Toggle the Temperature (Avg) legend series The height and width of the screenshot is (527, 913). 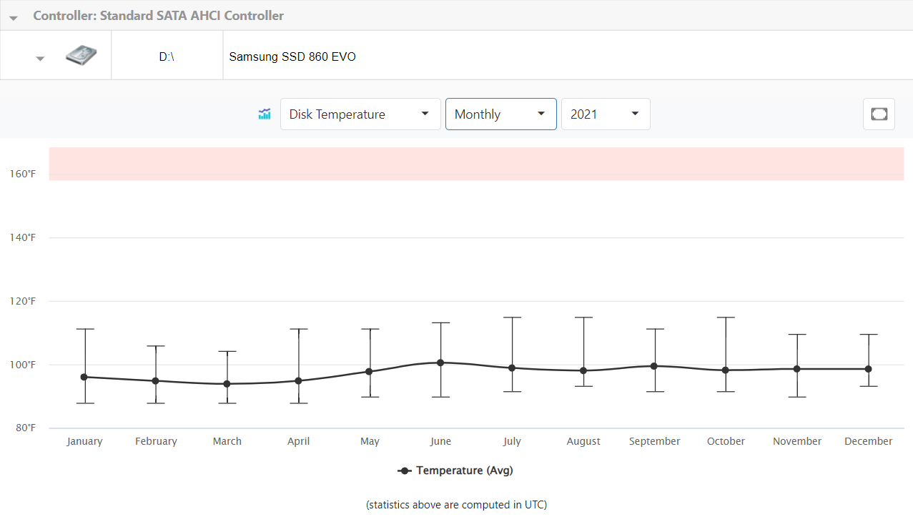(x=455, y=471)
